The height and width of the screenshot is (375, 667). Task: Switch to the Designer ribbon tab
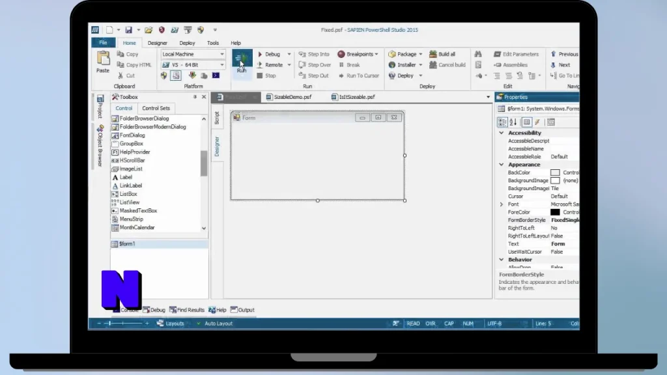tap(158, 43)
